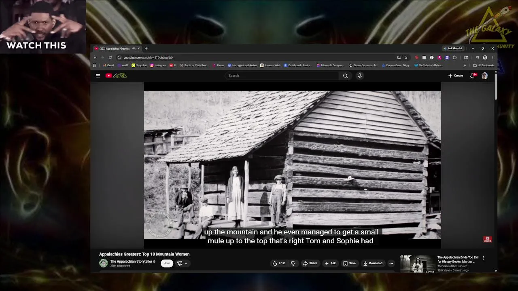Click the YouTube search magnifier button
Screen dimensions: 518x291
pyautogui.click(x=345, y=76)
